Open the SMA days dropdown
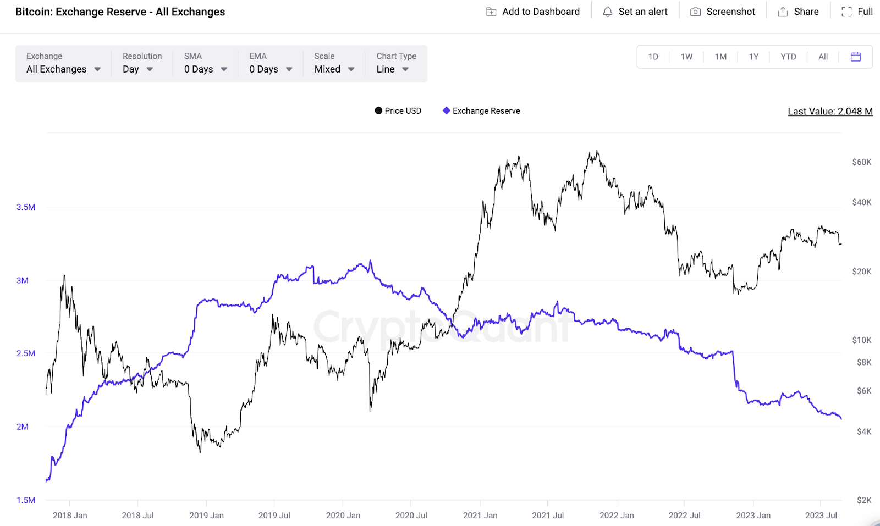Screen dimensions: 880x526 205,69
